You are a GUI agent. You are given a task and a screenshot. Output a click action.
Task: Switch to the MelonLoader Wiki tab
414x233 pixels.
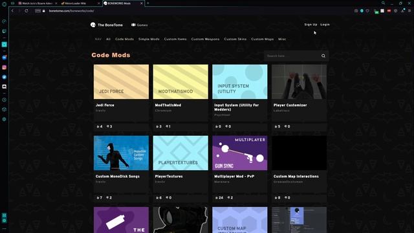(80, 3)
